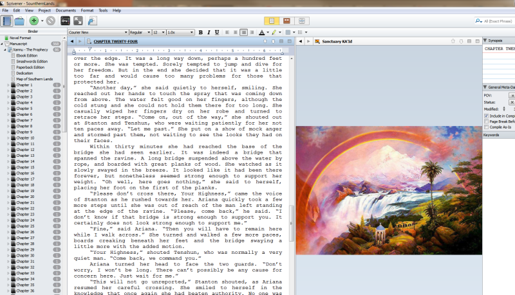Go back in left editor history
The height and width of the screenshot is (295, 515).
tap(72, 41)
